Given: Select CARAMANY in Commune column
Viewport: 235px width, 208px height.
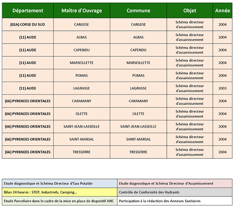Looking at the screenshot, I should click(138, 101).
